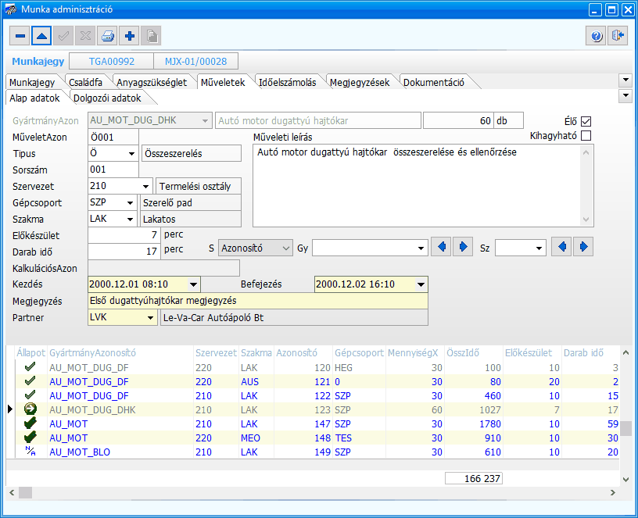Click the exit door icon
The width and height of the screenshot is (638, 518).
coord(618,36)
